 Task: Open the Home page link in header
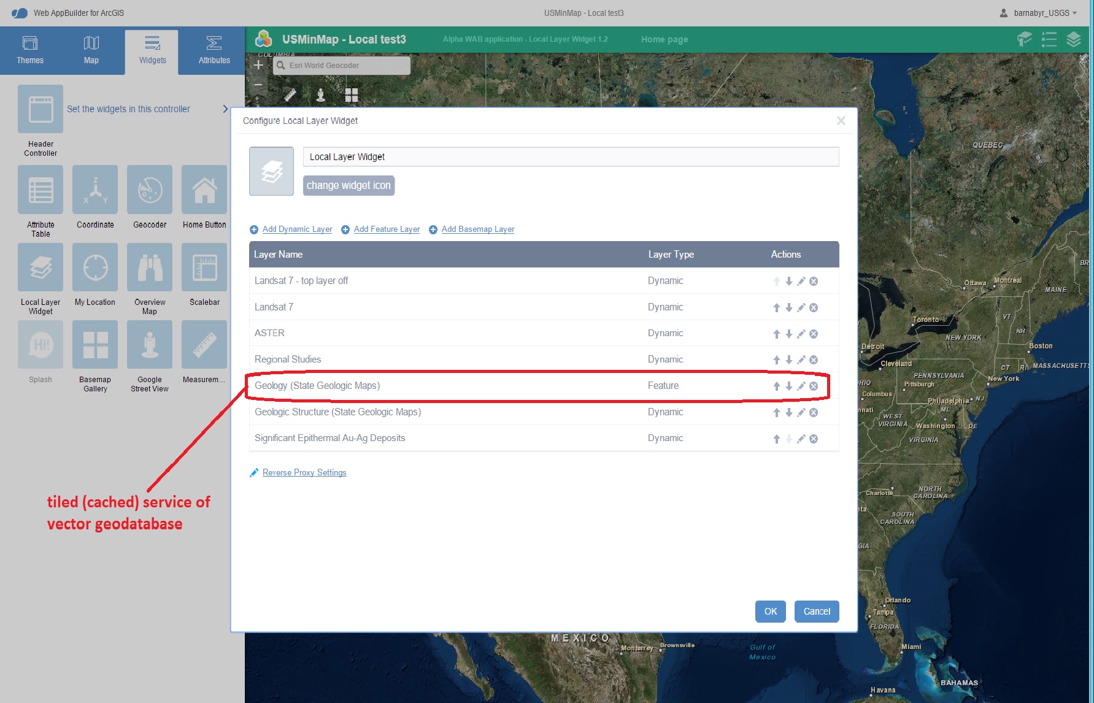pyautogui.click(x=664, y=39)
